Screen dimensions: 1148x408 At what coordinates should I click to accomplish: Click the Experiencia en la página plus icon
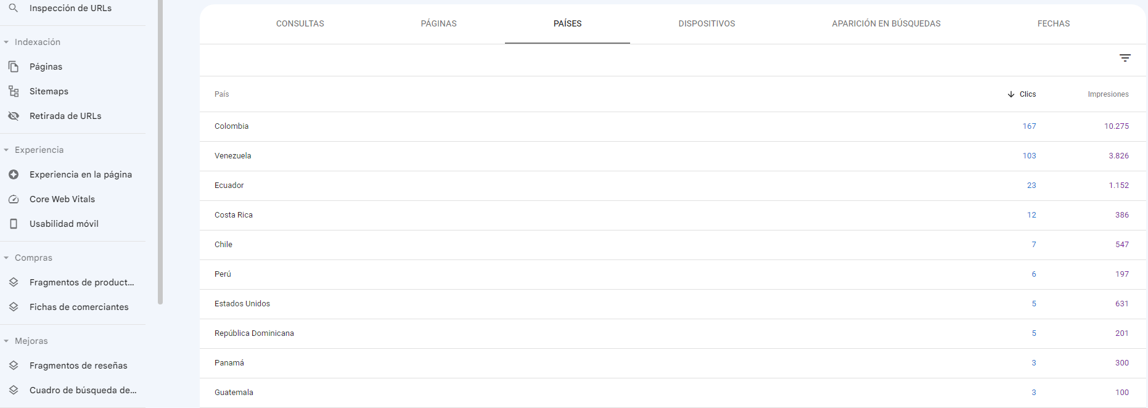13,174
